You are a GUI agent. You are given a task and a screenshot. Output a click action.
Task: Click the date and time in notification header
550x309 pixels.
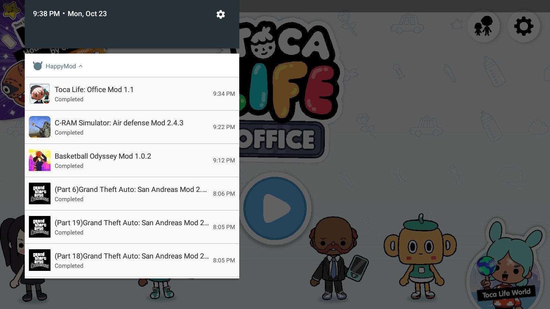coord(70,14)
